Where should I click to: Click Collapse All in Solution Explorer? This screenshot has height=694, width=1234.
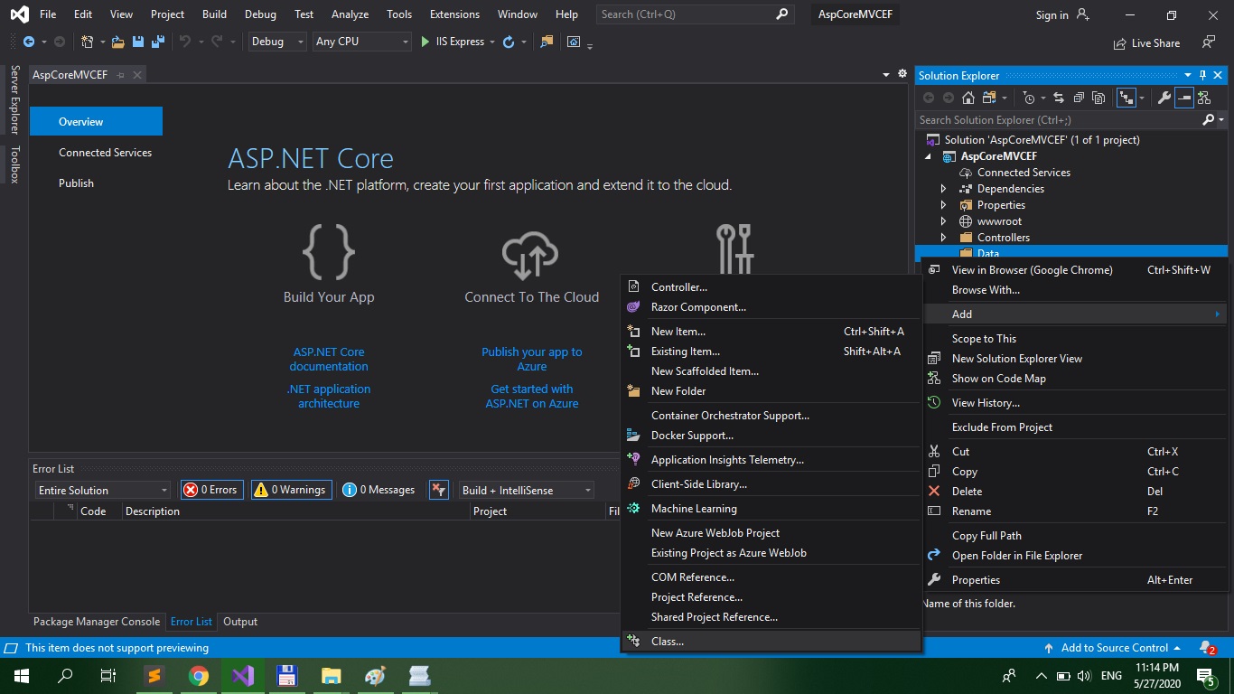1077,98
